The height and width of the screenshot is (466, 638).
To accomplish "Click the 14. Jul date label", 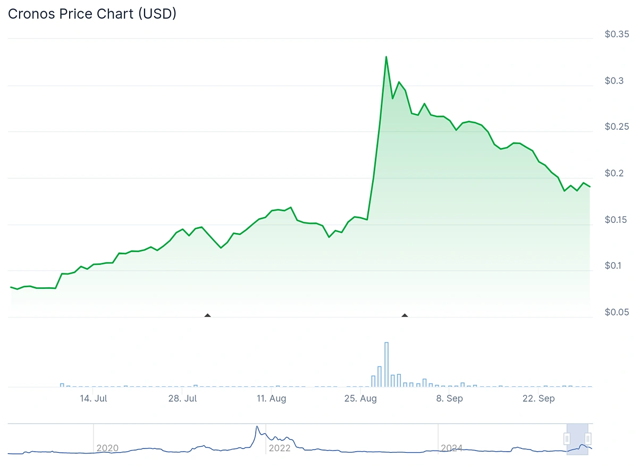I will 94,398.
